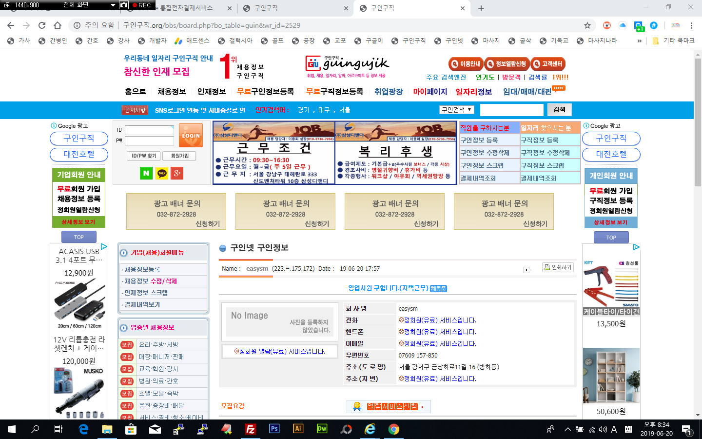Image resolution: width=702 pixels, height=439 pixels.
Task: Open the iCloud cloud extension icon
Action: [623, 25]
